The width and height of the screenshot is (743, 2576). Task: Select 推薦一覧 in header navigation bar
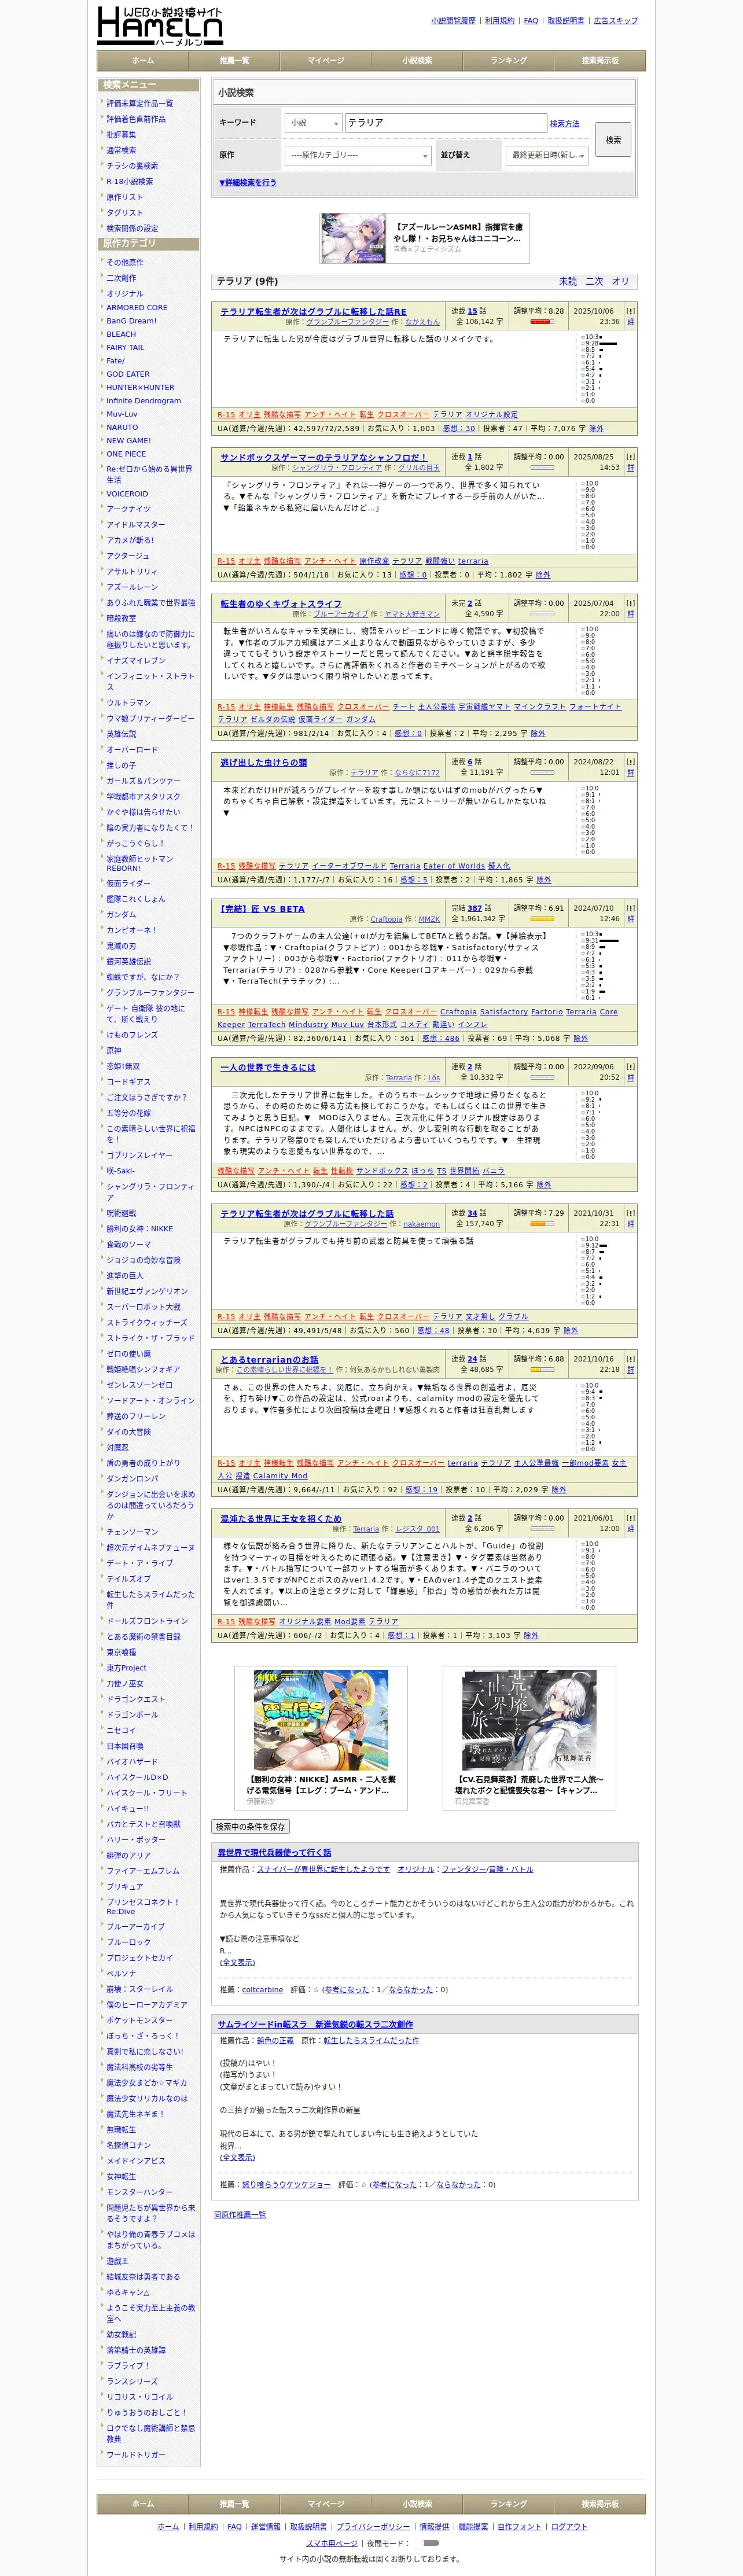point(234,61)
